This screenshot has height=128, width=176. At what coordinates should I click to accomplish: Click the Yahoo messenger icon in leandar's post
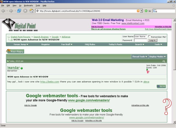pos(148,72)
